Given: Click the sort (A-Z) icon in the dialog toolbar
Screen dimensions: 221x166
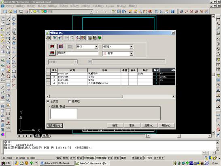Looking at the screenshot, I should [78, 38].
